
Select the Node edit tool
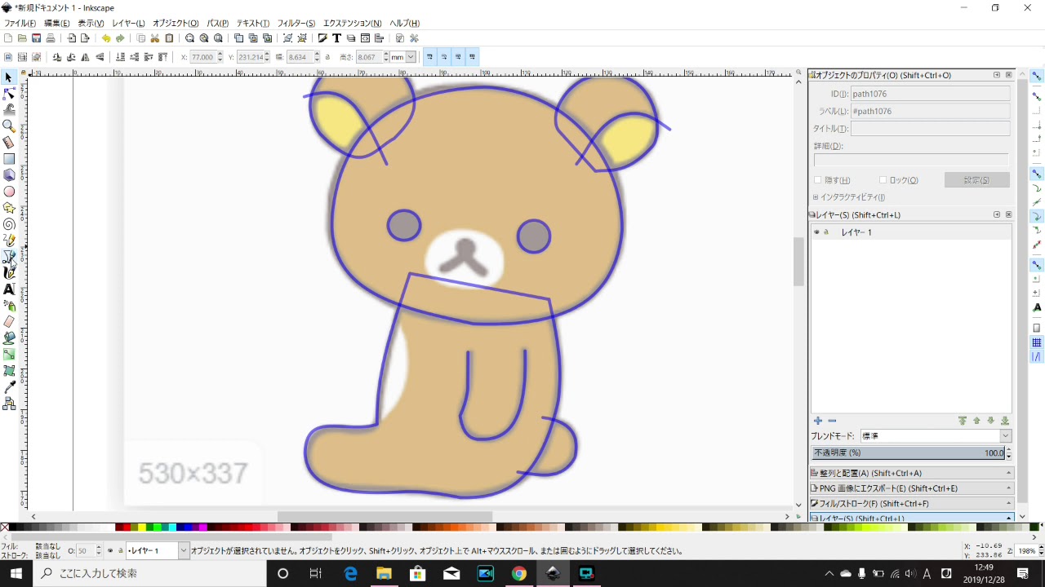click(9, 94)
